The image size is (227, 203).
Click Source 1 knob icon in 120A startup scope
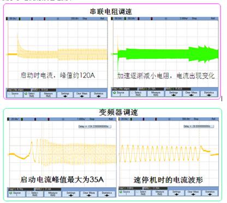(9, 94)
